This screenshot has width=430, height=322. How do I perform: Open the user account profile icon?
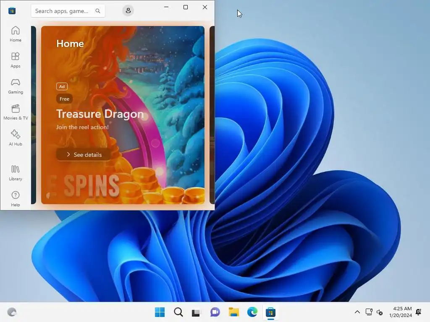click(128, 10)
